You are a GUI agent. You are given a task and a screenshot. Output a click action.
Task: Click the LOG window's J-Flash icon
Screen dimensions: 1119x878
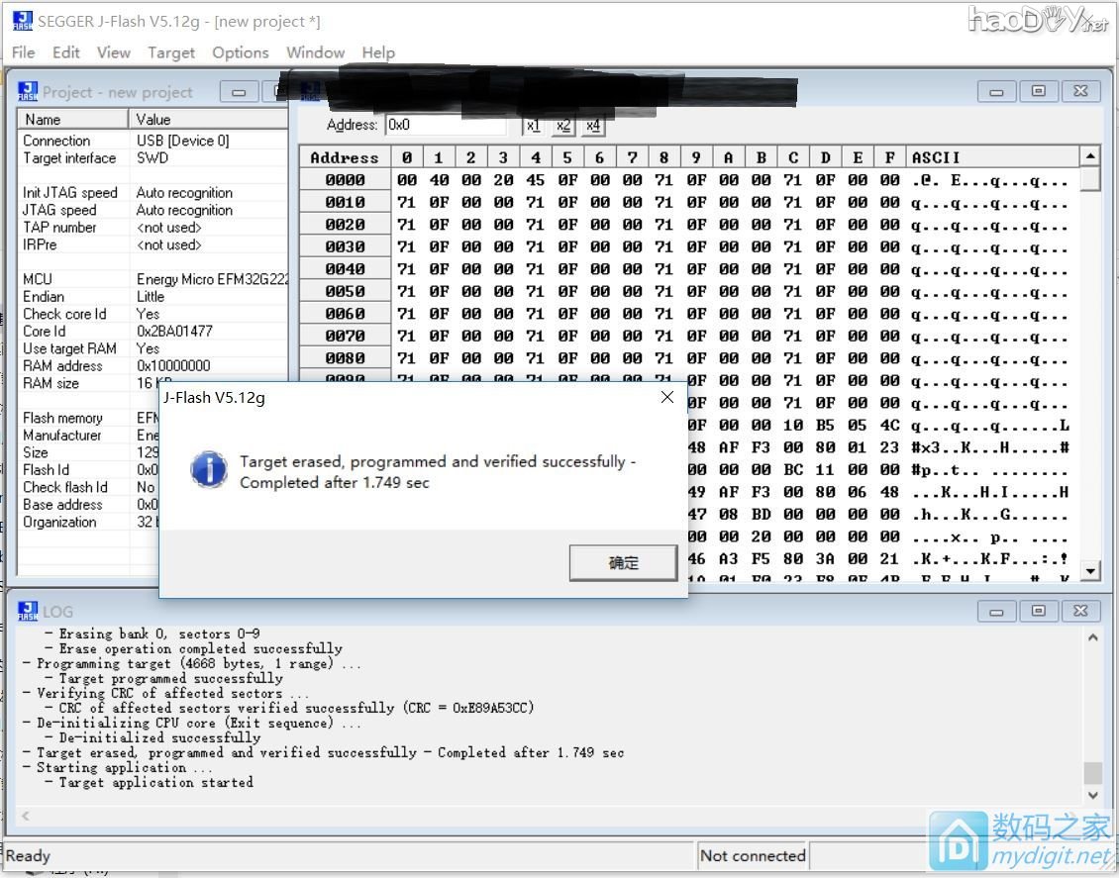28,612
